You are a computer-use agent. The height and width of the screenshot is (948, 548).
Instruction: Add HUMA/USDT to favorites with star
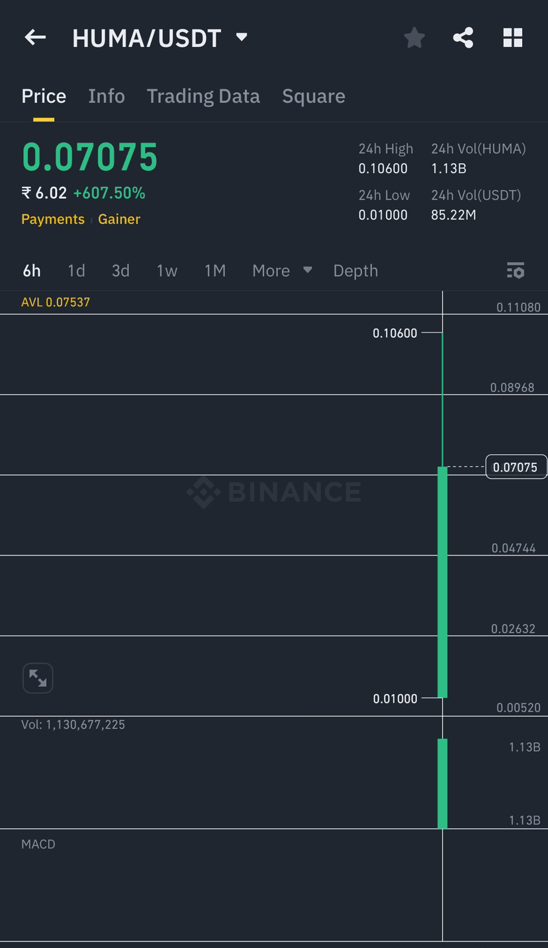coord(414,38)
